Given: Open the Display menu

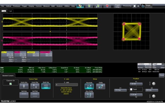Looking at the screenshot, I should pyautogui.click(x=31, y=6).
